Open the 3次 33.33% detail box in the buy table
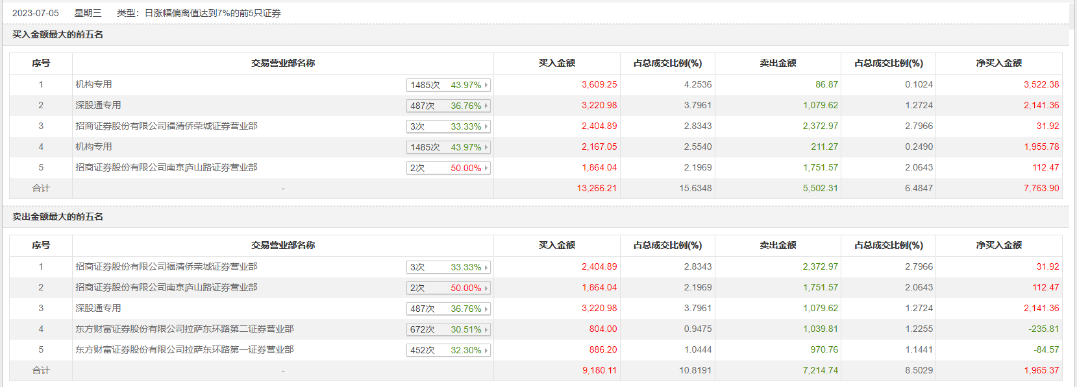1077x387 pixels. coord(448,126)
